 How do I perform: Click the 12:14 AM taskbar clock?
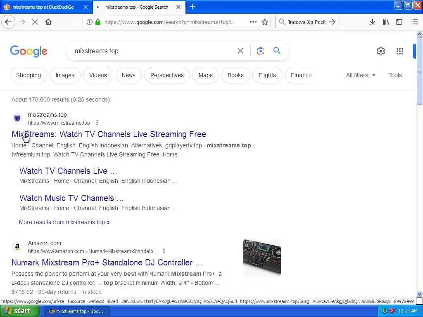(408, 311)
